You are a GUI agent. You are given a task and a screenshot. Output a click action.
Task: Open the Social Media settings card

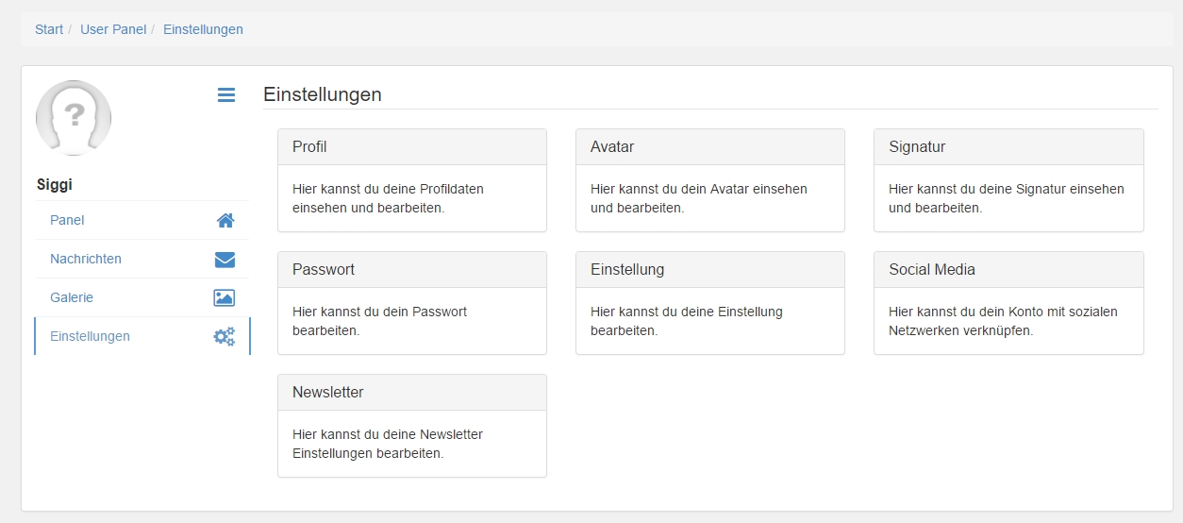[1008, 303]
